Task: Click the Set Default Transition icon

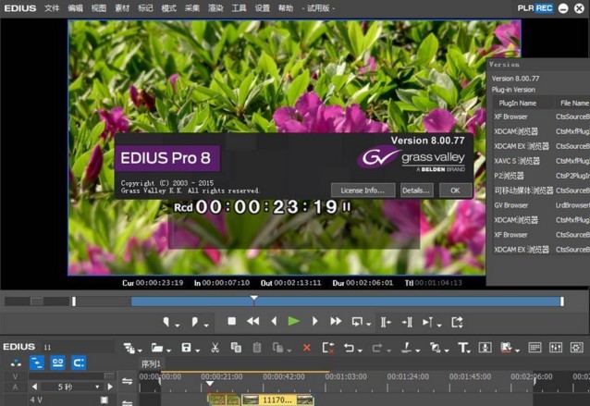Action: point(435,348)
